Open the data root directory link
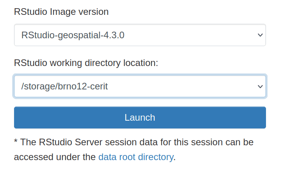The image size is (298, 173). 136,157
